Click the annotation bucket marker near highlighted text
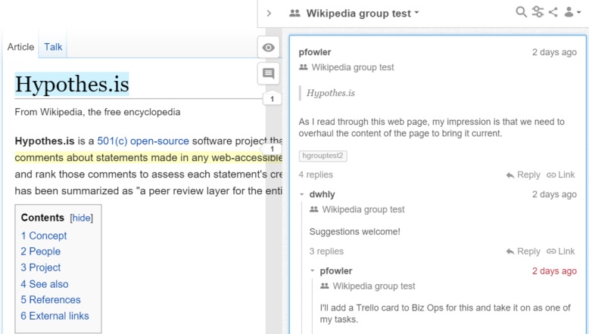 [x=272, y=149]
